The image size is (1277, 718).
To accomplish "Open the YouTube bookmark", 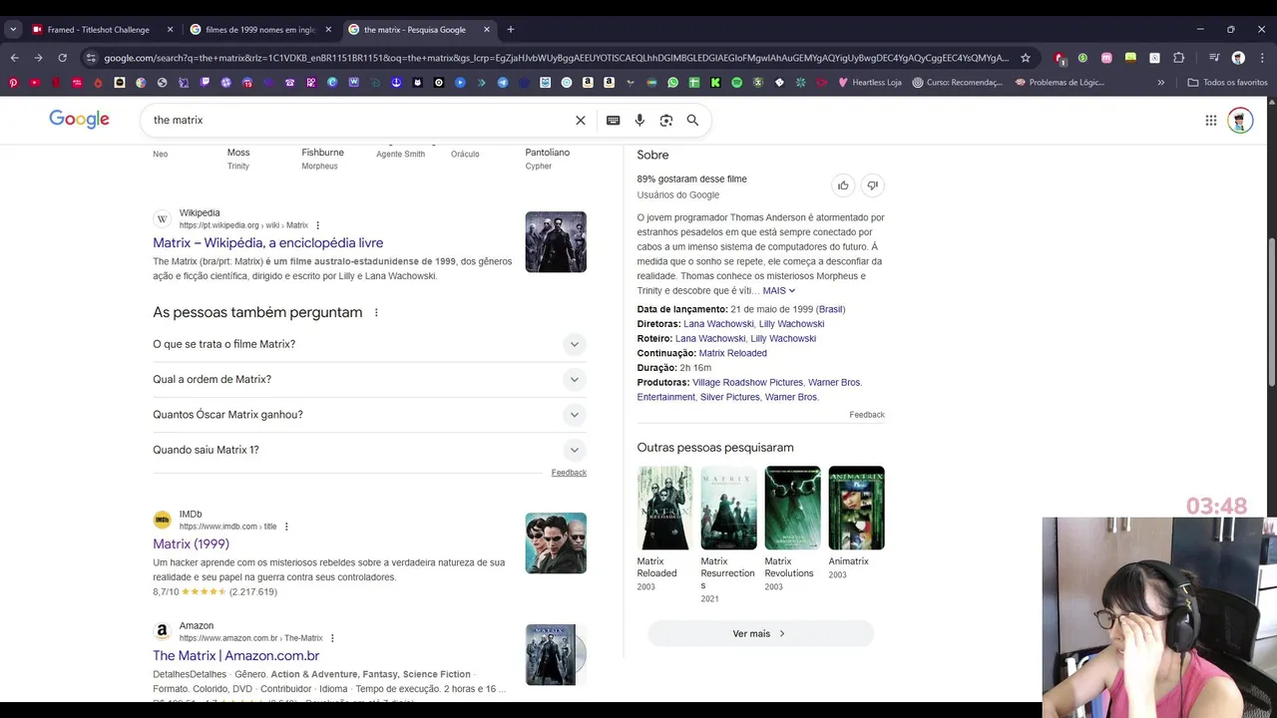I will 35,83.
